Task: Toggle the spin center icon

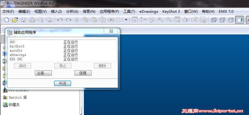Action: [143, 20]
